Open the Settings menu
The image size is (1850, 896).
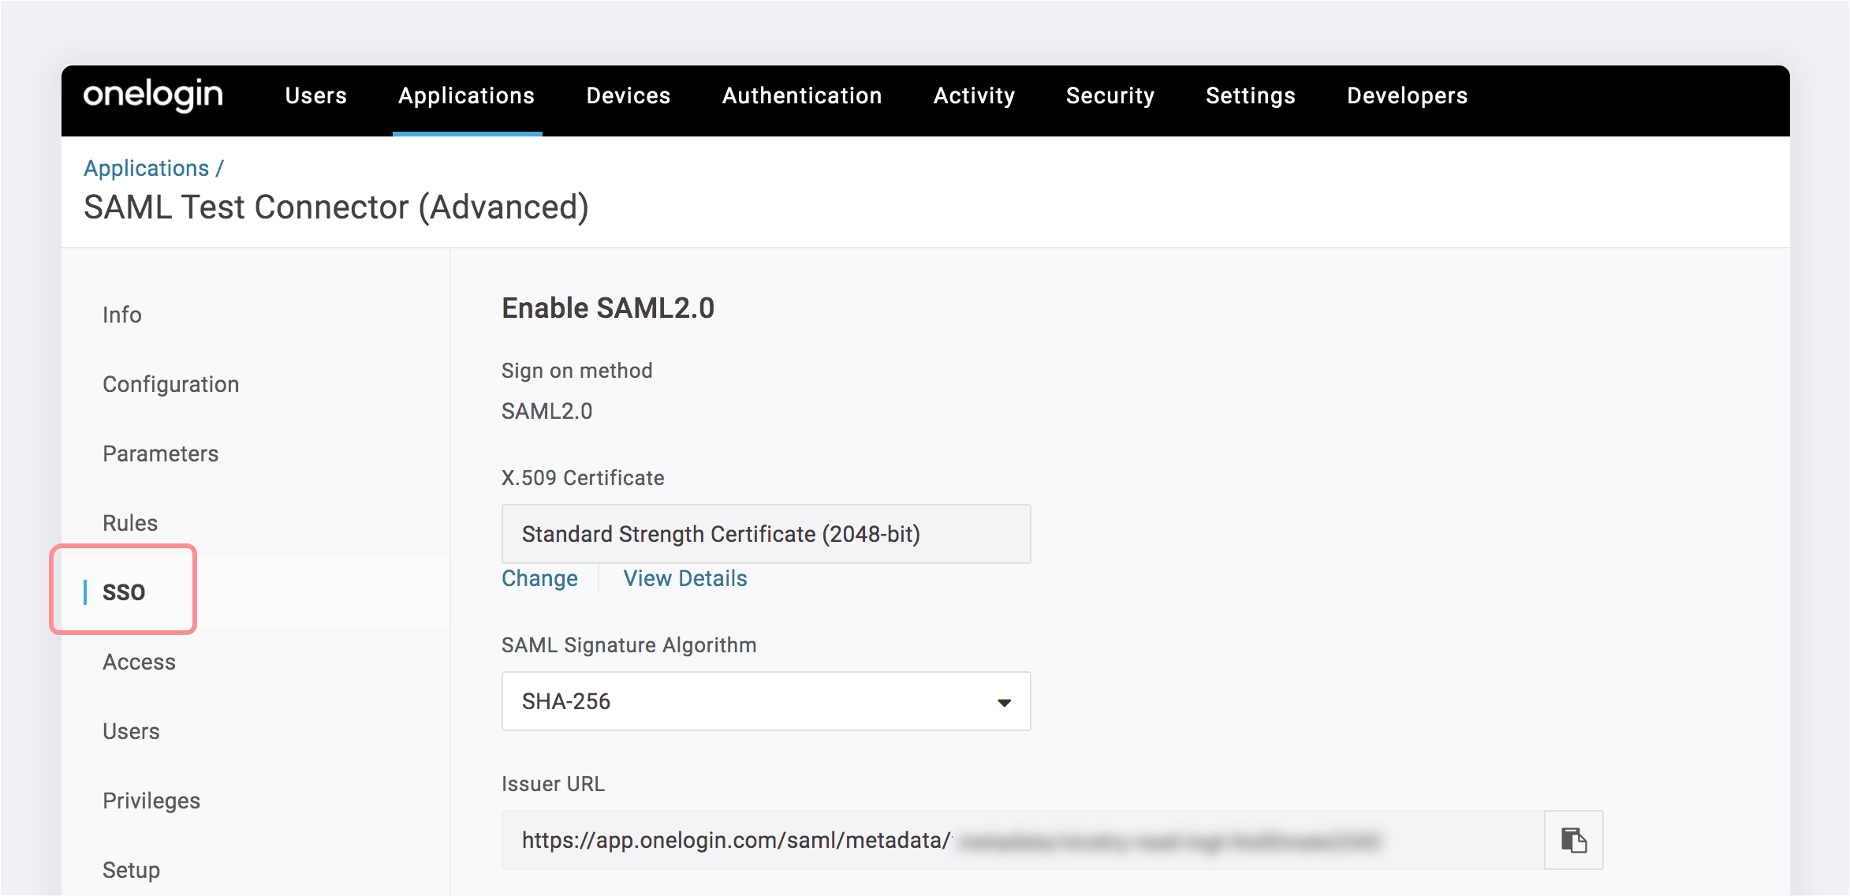click(1250, 95)
